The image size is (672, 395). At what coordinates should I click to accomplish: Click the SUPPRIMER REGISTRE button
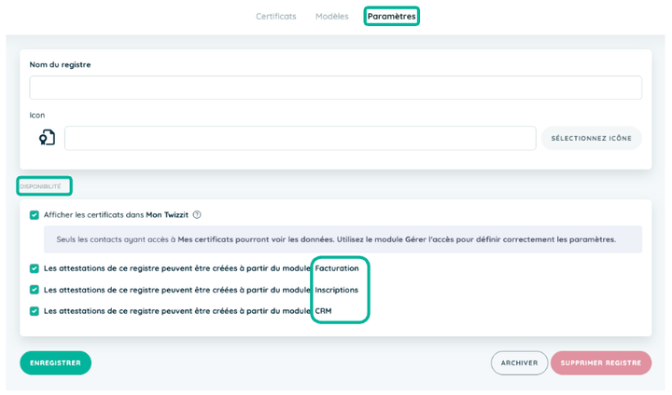point(601,363)
